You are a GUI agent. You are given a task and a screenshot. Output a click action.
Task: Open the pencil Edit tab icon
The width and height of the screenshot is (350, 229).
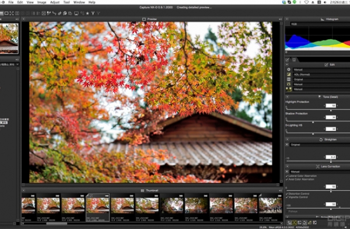tap(287, 60)
